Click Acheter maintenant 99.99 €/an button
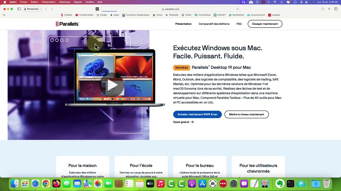This screenshot has height=191, width=341. pos(197,114)
